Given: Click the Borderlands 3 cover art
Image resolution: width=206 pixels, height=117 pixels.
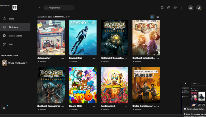Looking at the screenshot, I should pos(114,85).
